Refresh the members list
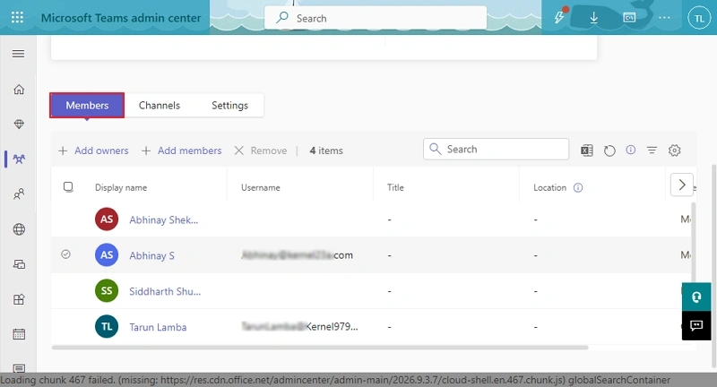 609,150
